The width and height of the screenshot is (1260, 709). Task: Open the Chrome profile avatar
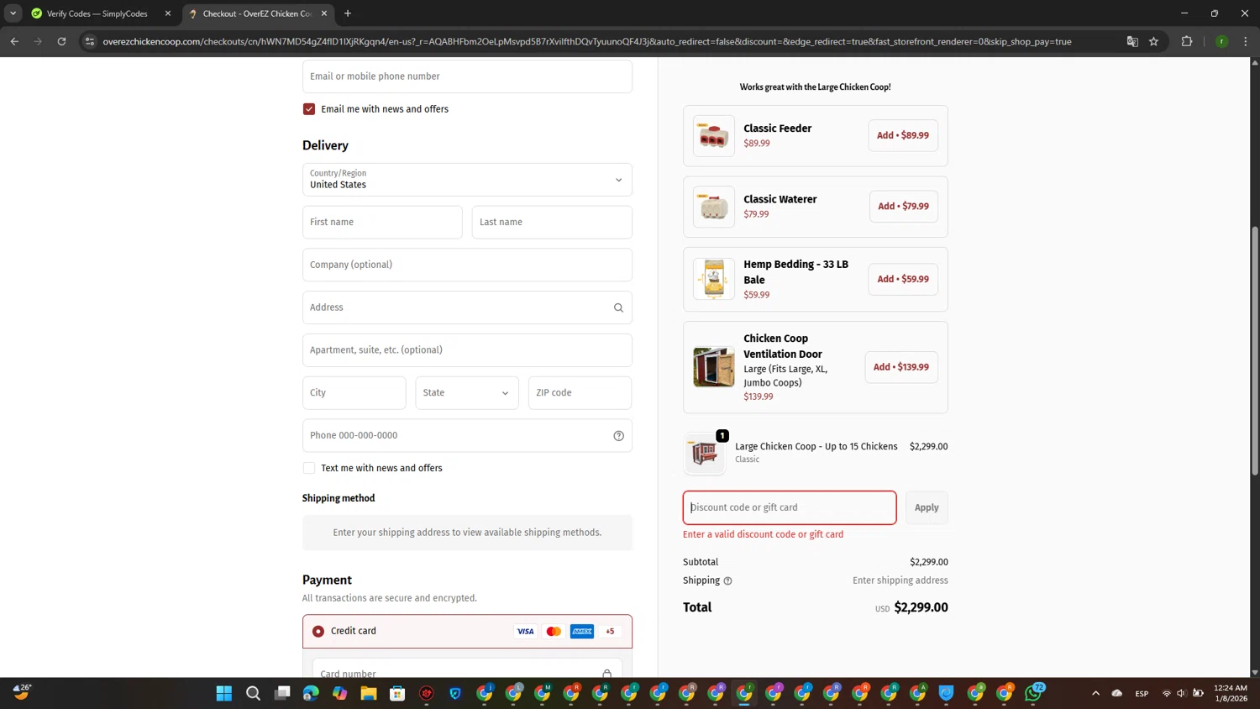click(1222, 41)
